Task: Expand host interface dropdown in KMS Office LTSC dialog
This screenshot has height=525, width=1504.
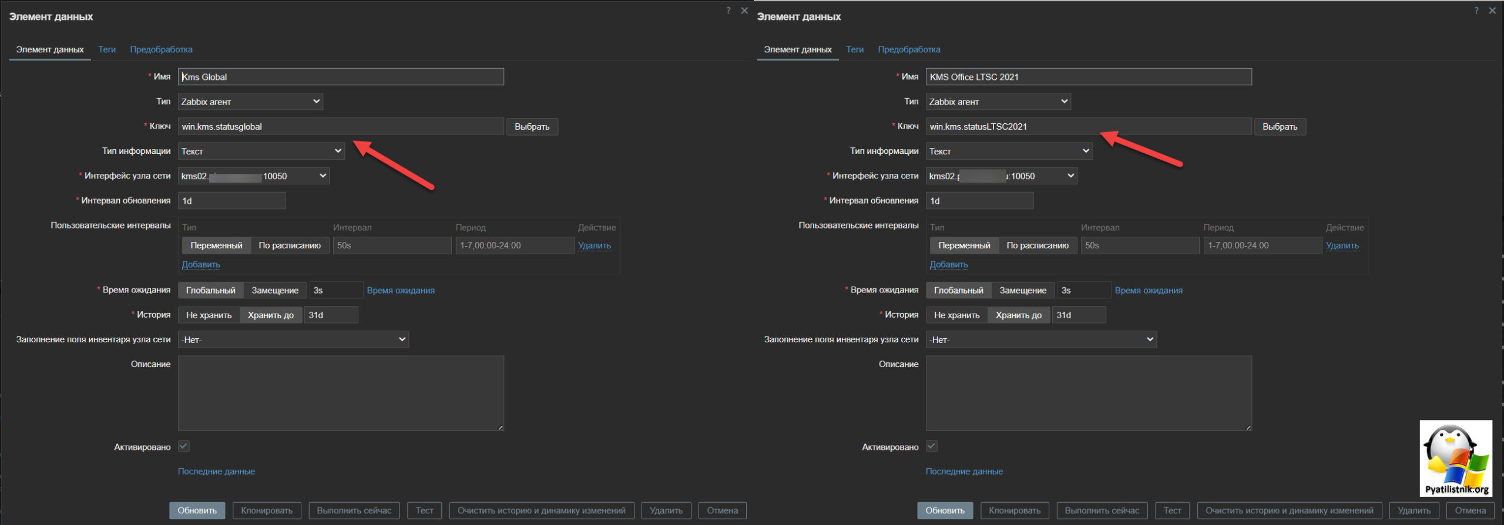Action: (1002, 176)
